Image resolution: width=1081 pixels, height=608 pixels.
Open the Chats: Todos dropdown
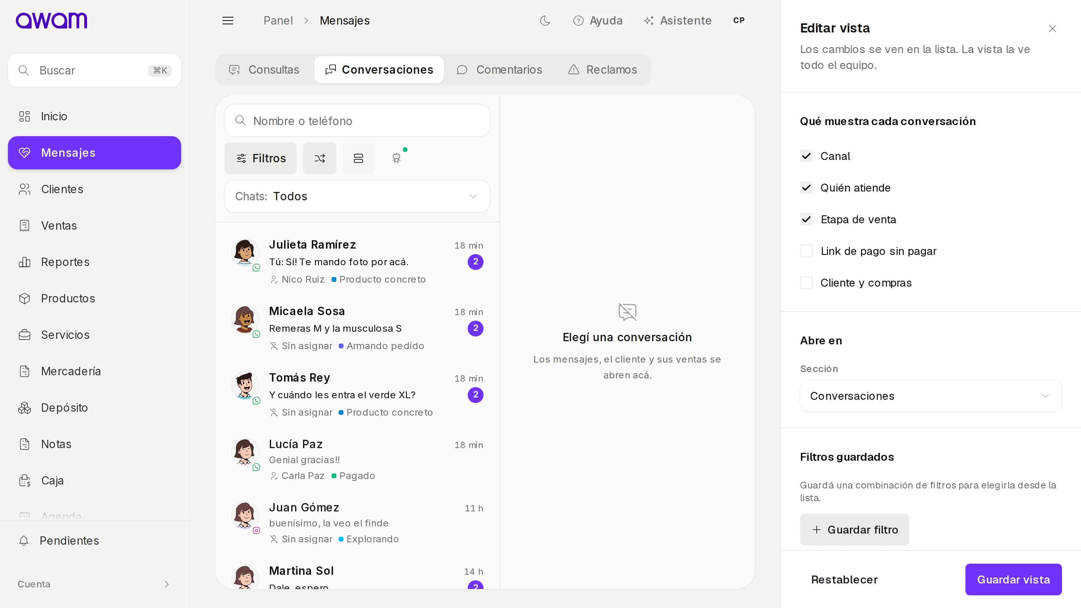357,196
